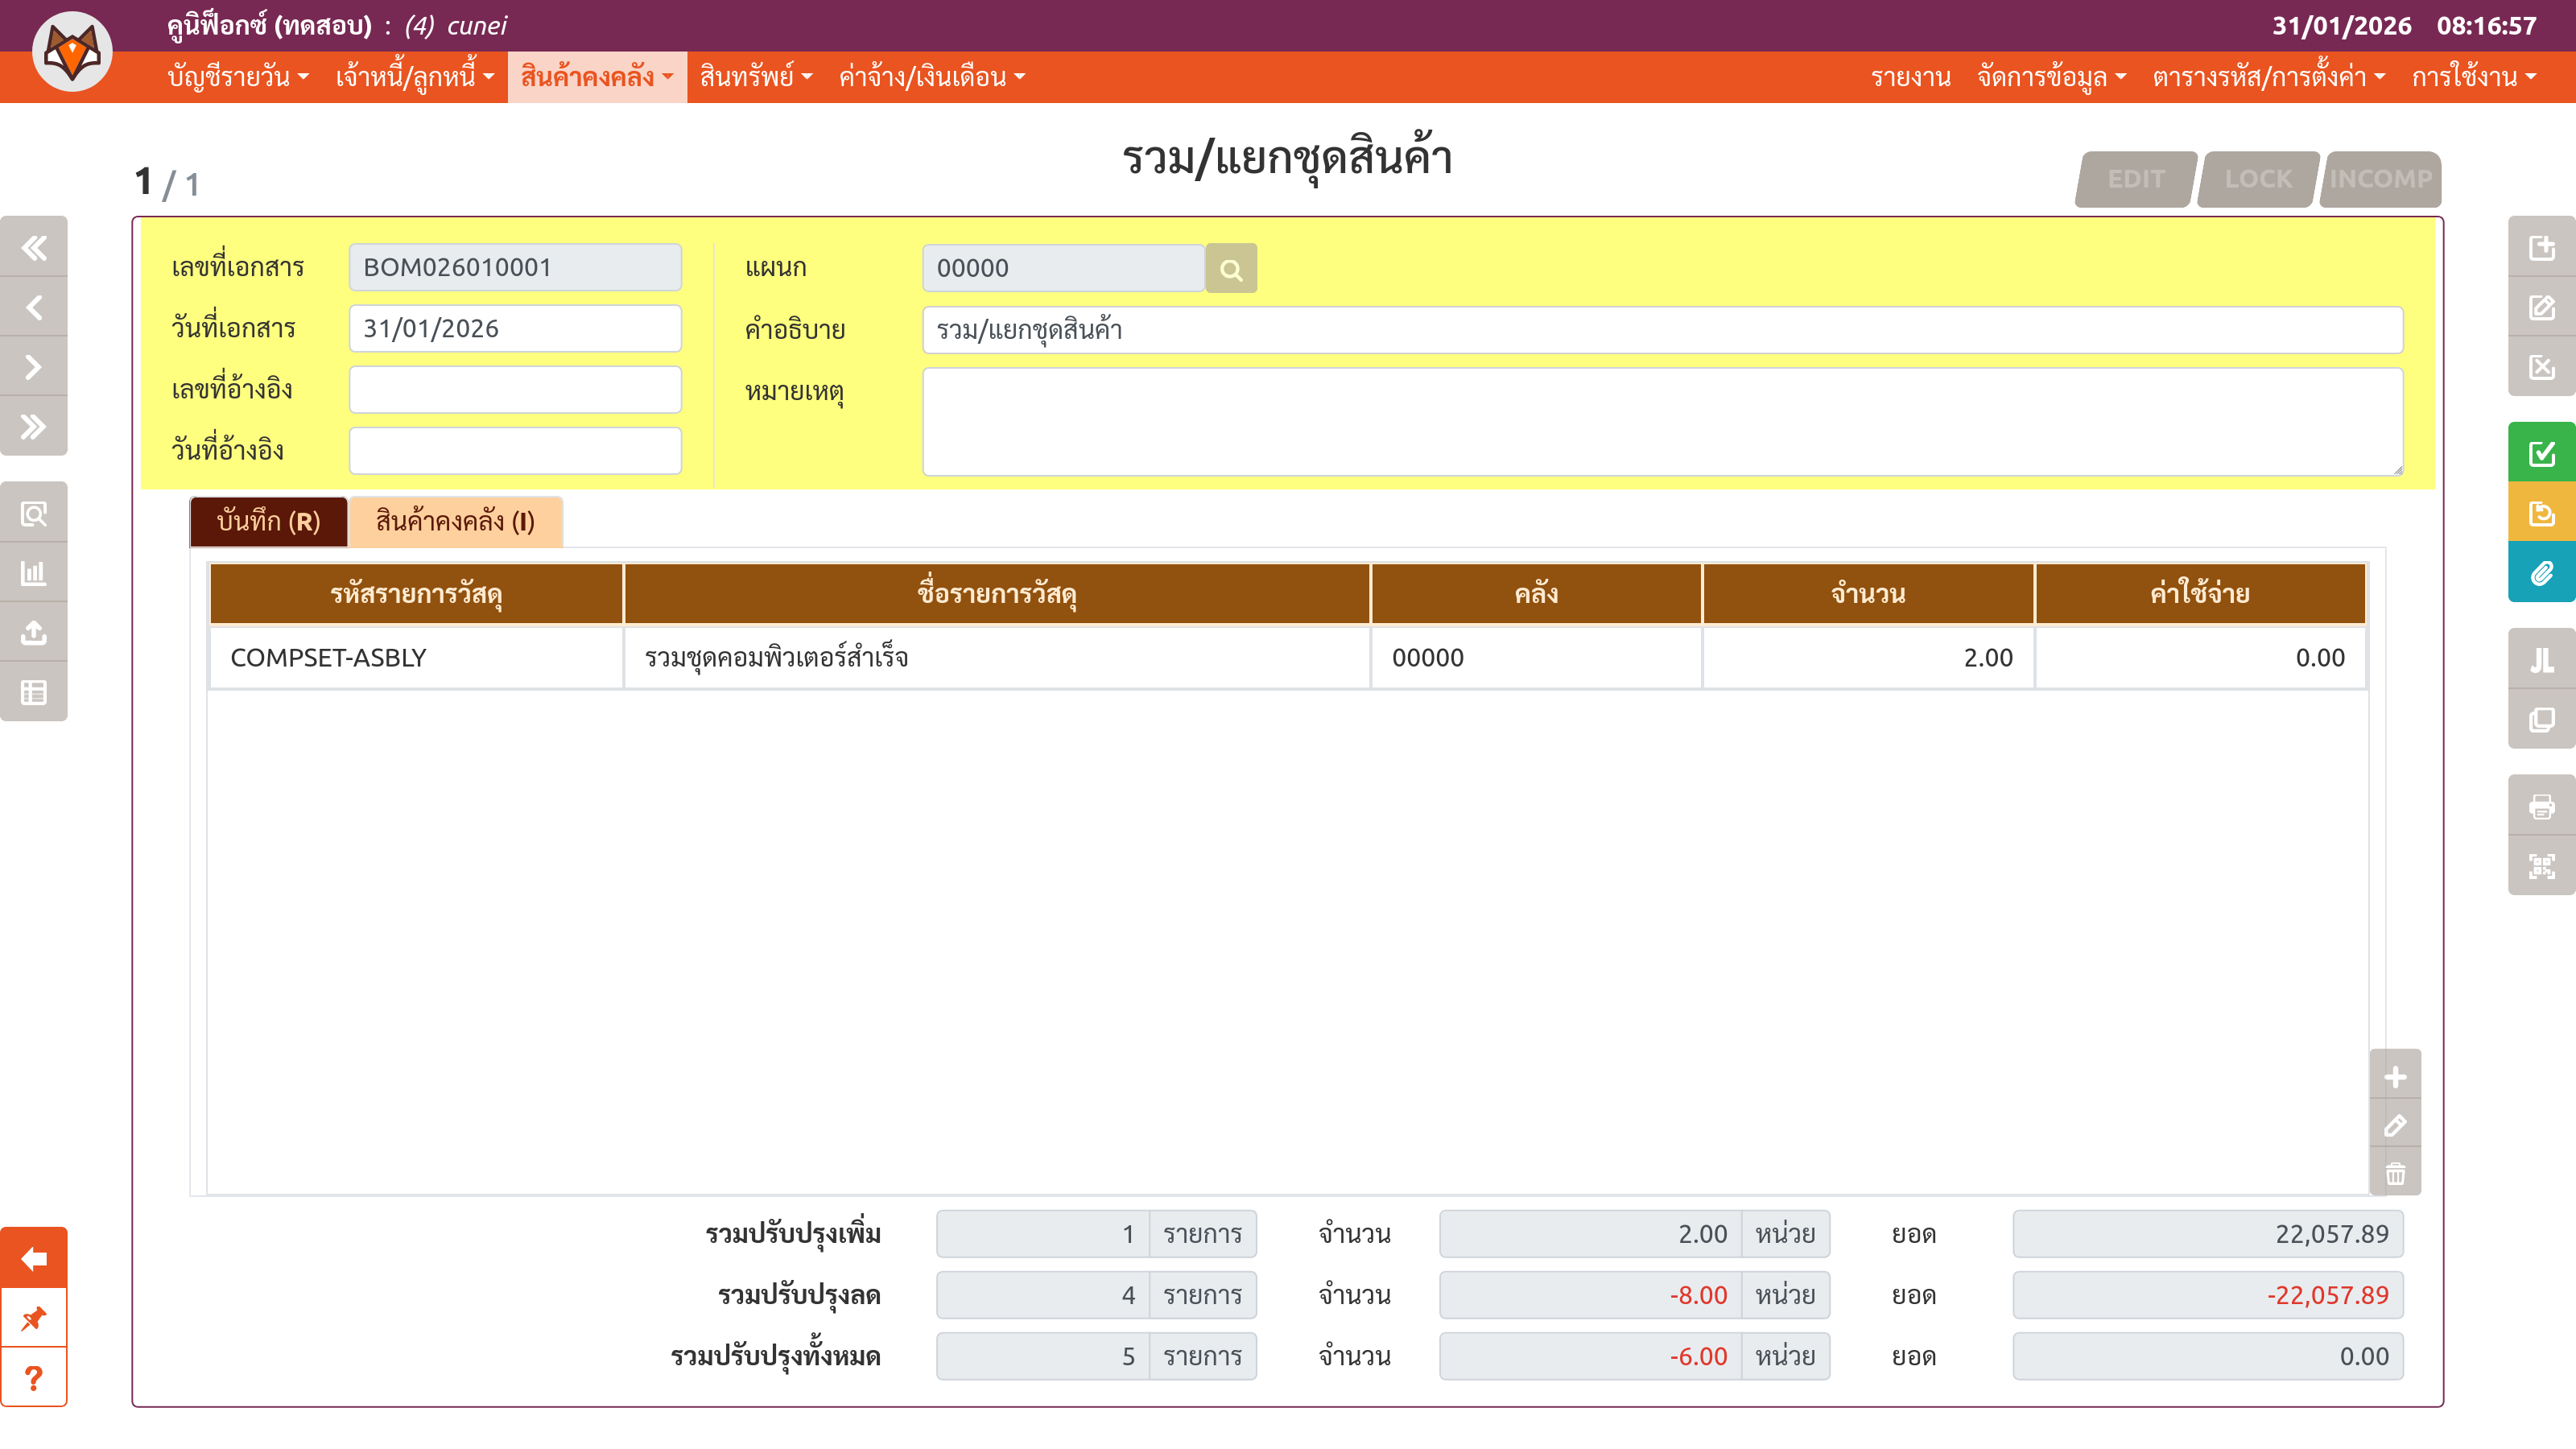Click the printer icon
2576x1449 pixels.
tap(2540, 806)
